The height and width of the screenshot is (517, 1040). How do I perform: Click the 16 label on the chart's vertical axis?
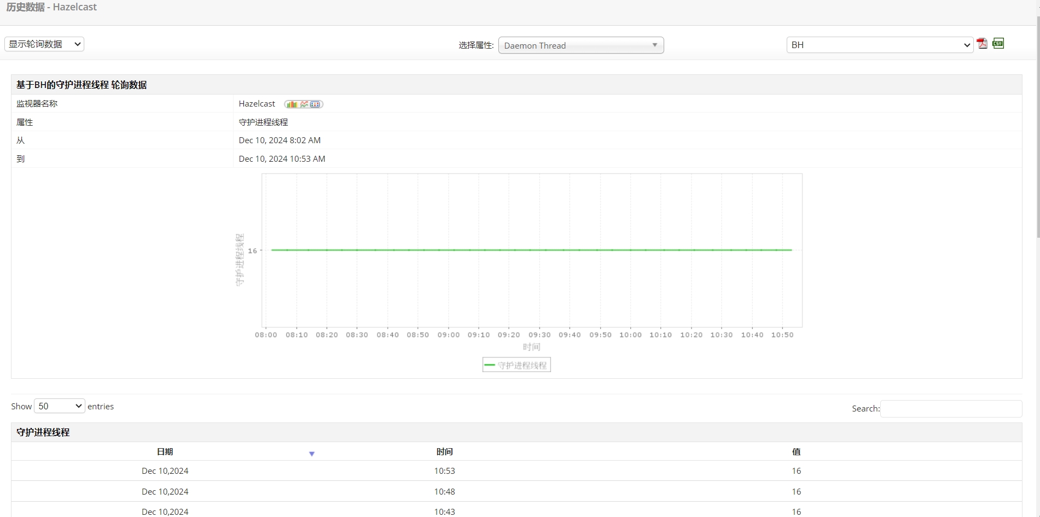coord(252,251)
